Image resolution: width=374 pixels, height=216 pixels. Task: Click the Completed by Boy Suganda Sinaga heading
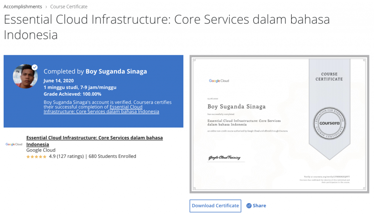(95, 71)
